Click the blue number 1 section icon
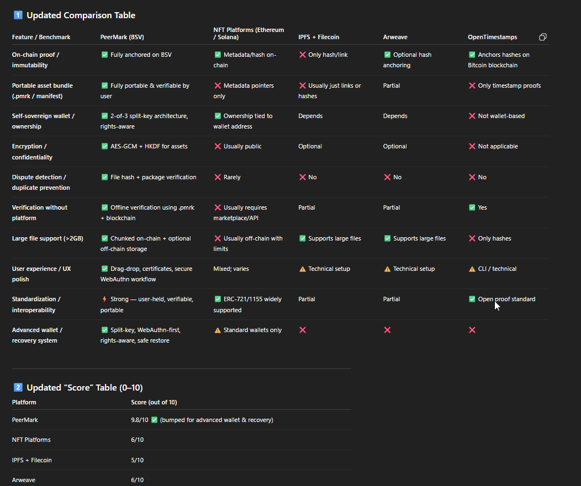The width and height of the screenshot is (581, 486). coord(18,15)
